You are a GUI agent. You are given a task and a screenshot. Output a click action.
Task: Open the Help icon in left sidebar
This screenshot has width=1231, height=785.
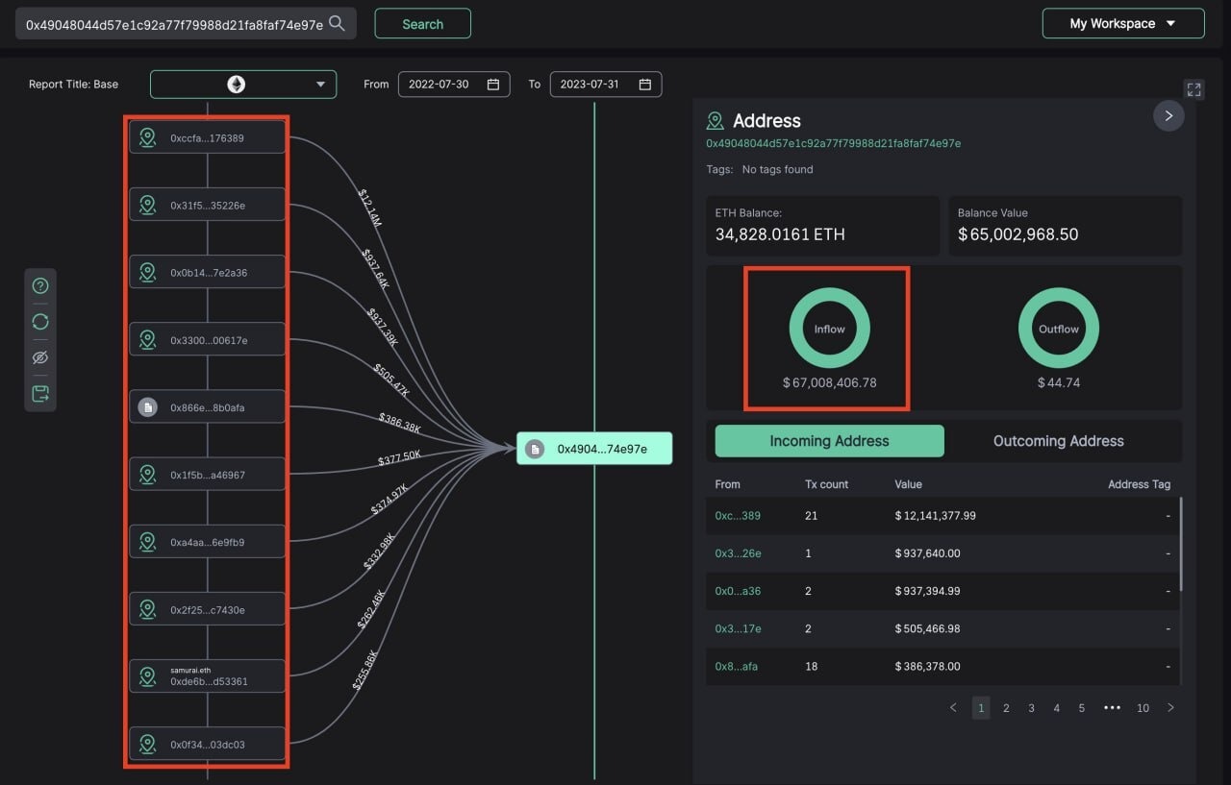pyautogui.click(x=39, y=285)
